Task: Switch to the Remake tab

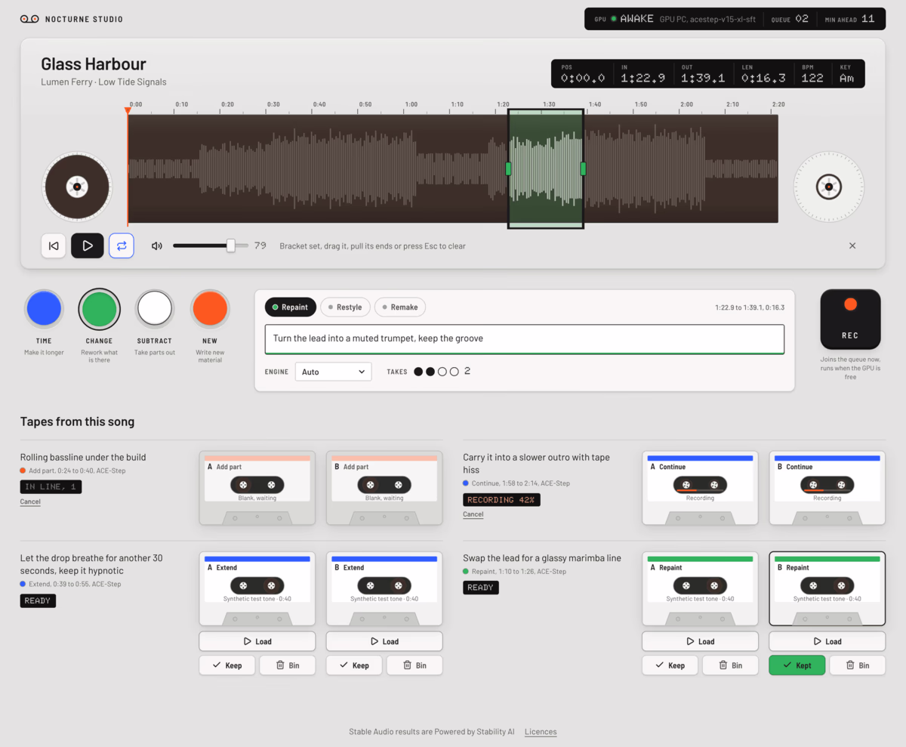Action: click(400, 307)
